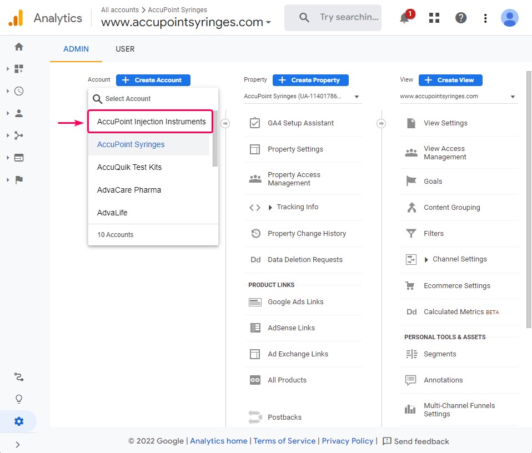Screen dimensions: 532x453
Task: Open Customization dashboards icon in sidebar
Action: (x=19, y=69)
